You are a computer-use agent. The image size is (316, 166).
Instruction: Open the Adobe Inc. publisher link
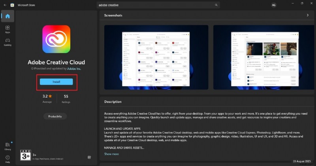(74, 69)
